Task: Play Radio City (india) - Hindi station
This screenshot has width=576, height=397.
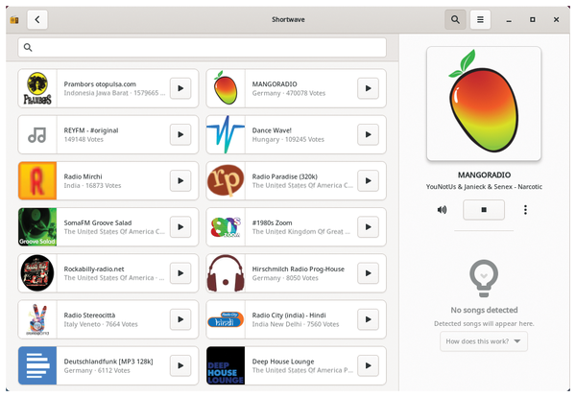Action: point(368,319)
